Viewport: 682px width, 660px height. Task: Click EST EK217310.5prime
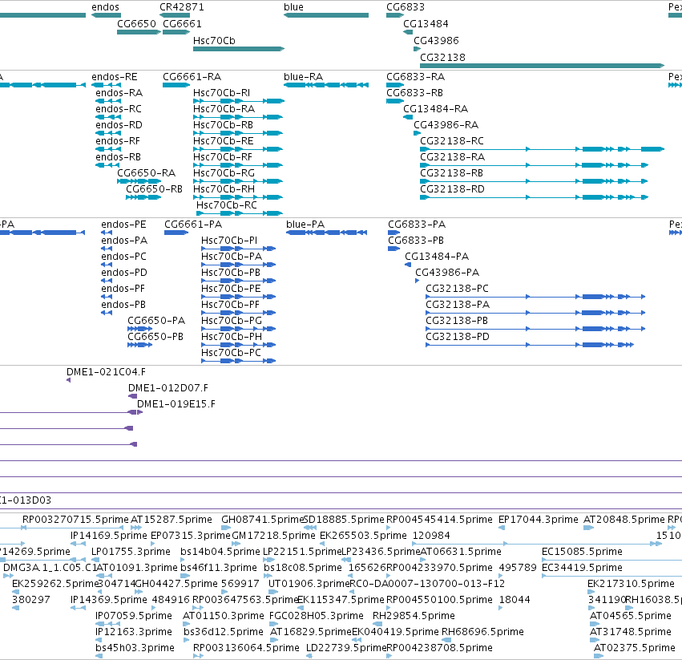tap(631, 584)
